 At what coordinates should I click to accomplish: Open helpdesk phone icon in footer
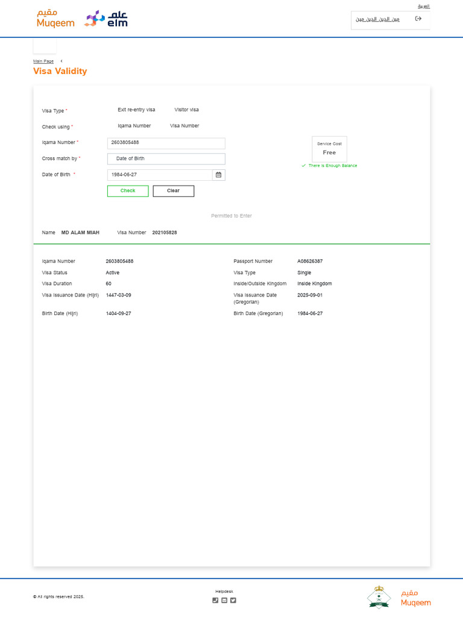point(215,600)
